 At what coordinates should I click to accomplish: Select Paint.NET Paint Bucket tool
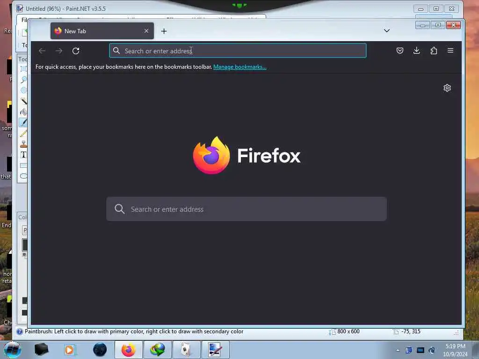24,112
